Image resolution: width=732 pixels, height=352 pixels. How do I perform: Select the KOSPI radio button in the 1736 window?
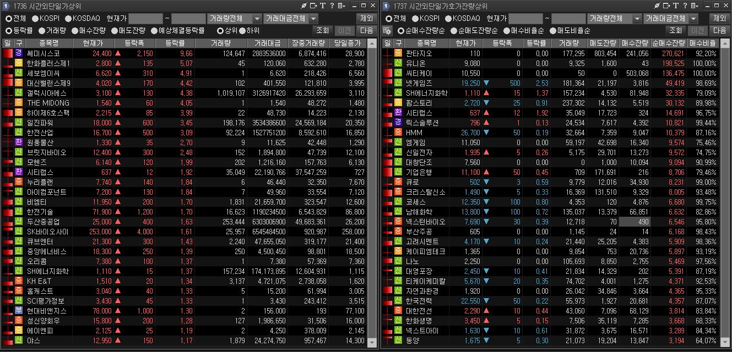pyautogui.click(x=35, y=18)
